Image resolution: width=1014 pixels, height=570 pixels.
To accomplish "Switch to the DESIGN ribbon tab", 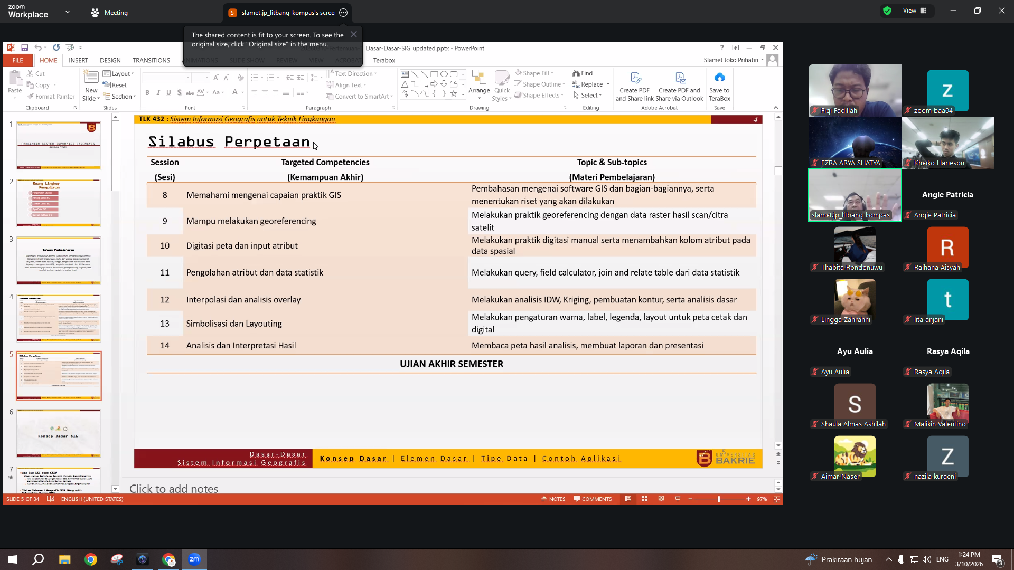I will (x=110, y=61).
